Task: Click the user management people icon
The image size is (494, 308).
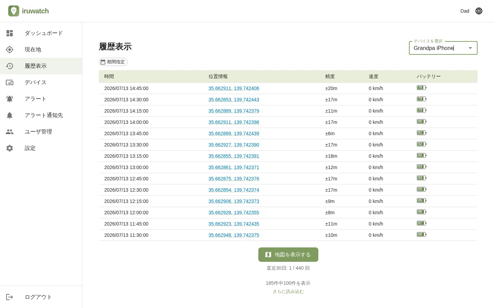Action: coord(10,132)
